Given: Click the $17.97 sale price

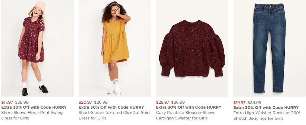Looking at the screenshot, I should [x=7, y=102].
